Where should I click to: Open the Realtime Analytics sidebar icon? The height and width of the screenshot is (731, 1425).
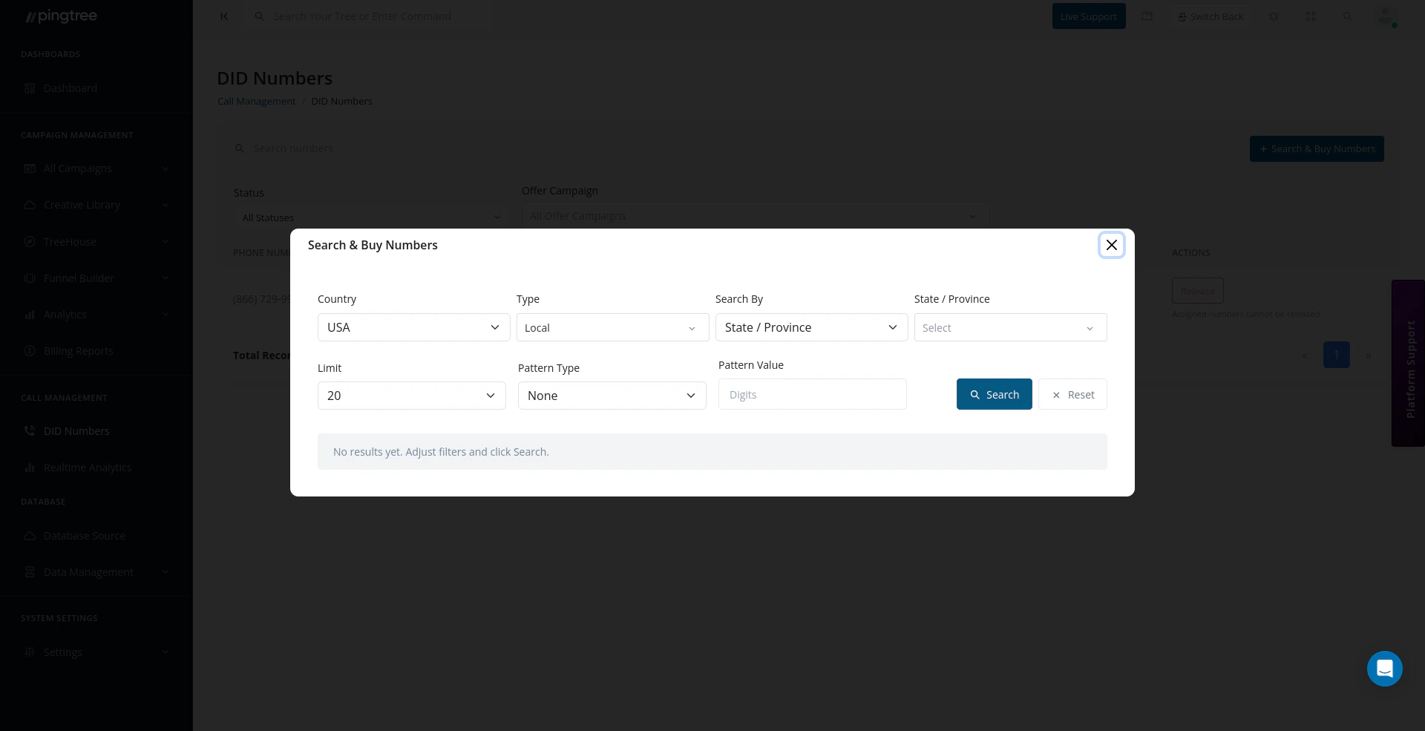point(30,467)
